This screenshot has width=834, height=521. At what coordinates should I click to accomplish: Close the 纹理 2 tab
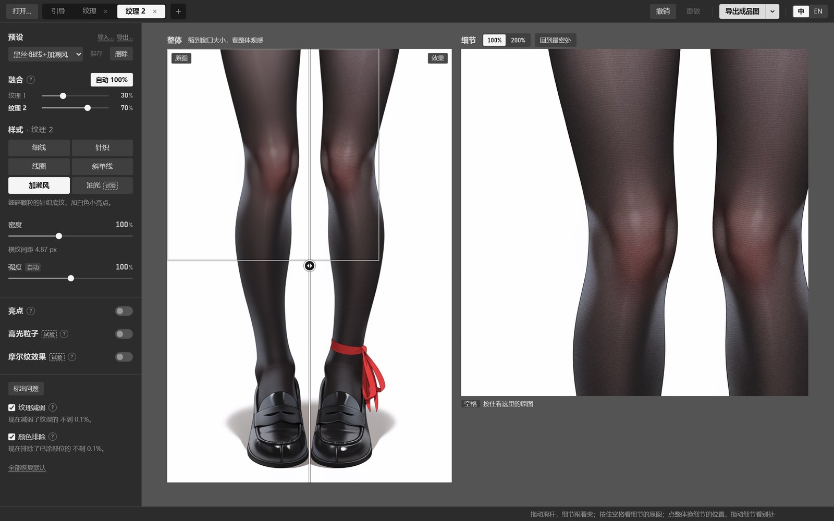(x=155, y=11)
